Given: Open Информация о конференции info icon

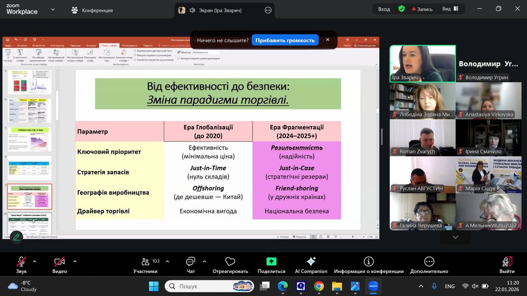Looking at the screenshot, I should click(368, 262).
